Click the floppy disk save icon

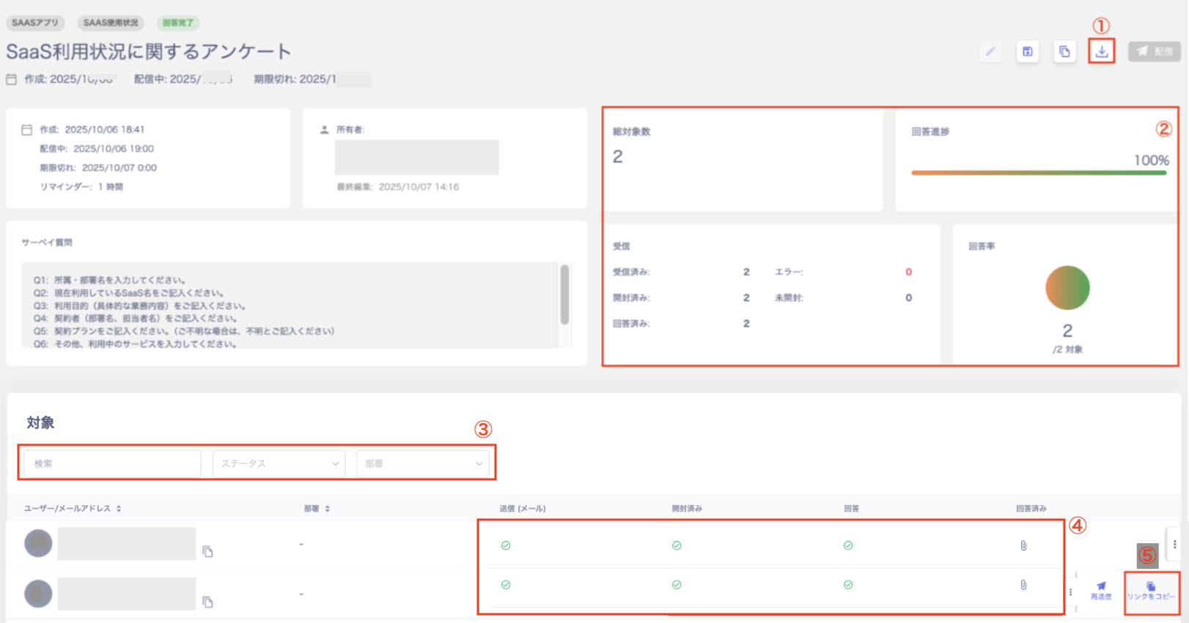pos(1028,51)
